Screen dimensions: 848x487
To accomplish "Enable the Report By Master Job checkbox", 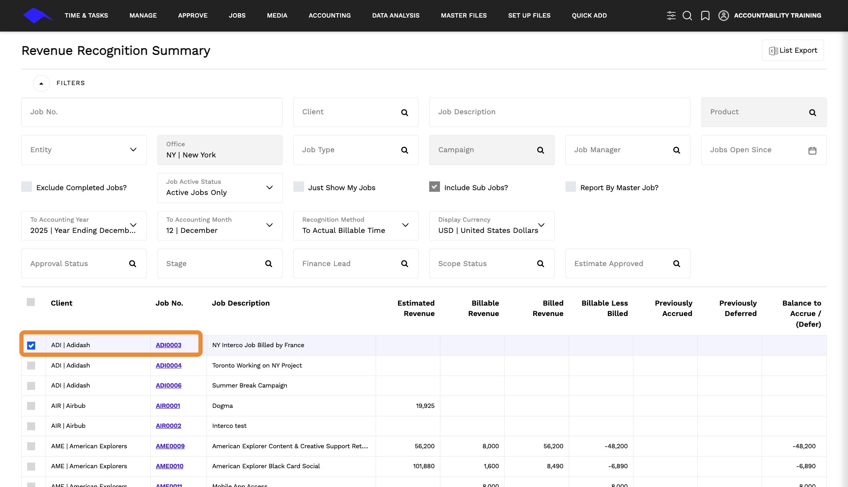I will coord(571,187).
